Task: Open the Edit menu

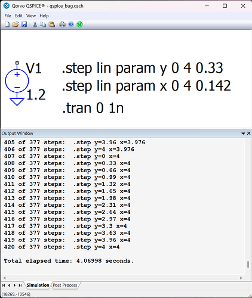Action: pos(19,15)
